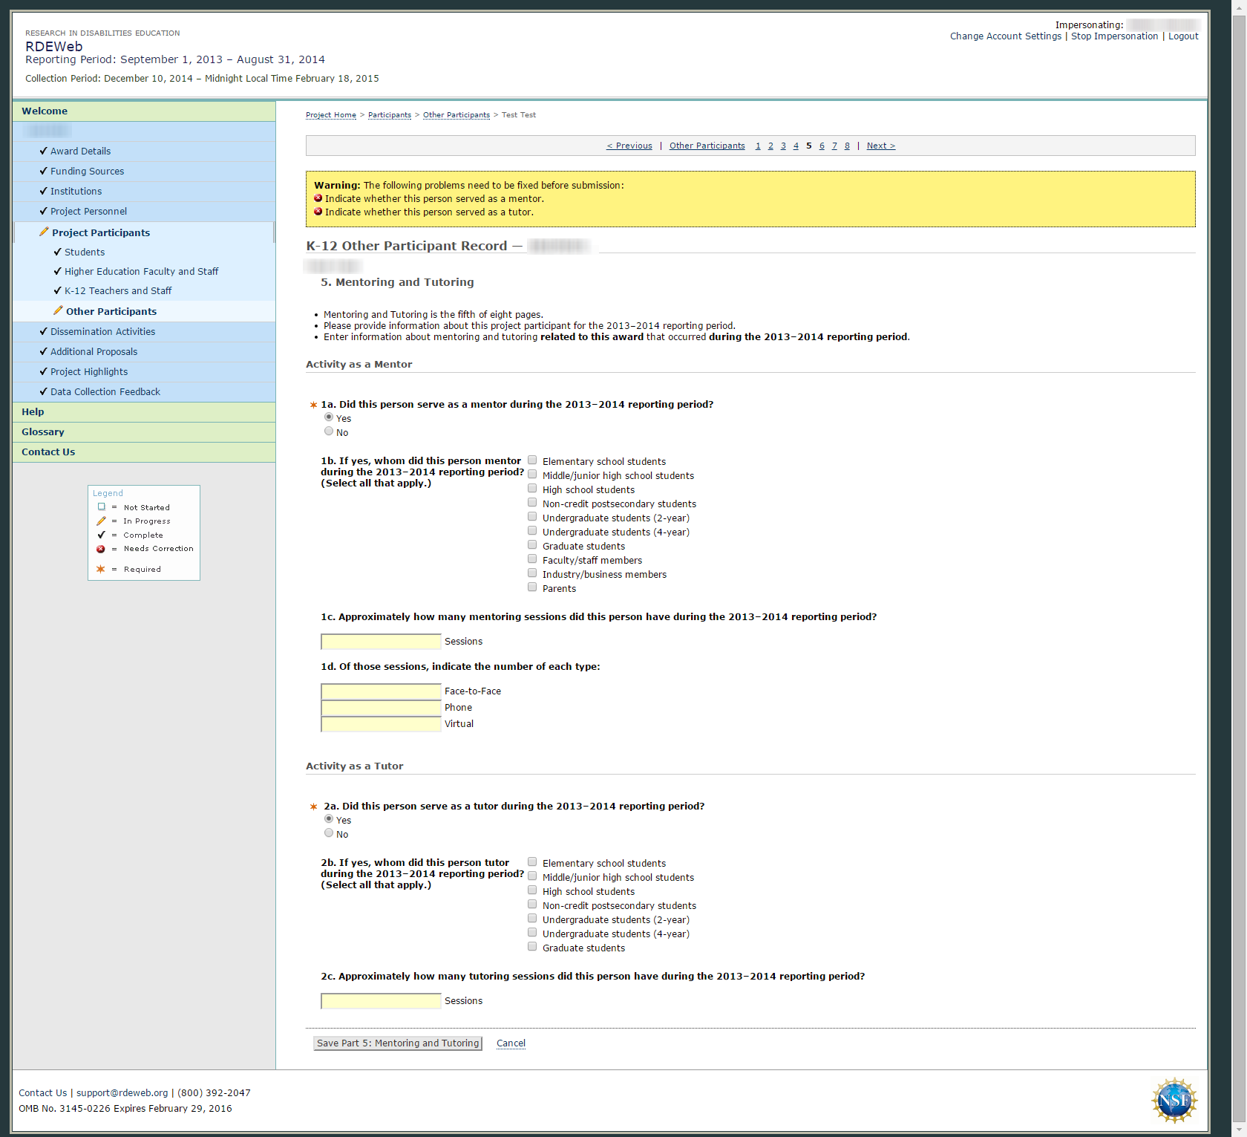1247x1137 pixels.
Task: Click the mentoring Sessions count field
Action: point(381,642)
